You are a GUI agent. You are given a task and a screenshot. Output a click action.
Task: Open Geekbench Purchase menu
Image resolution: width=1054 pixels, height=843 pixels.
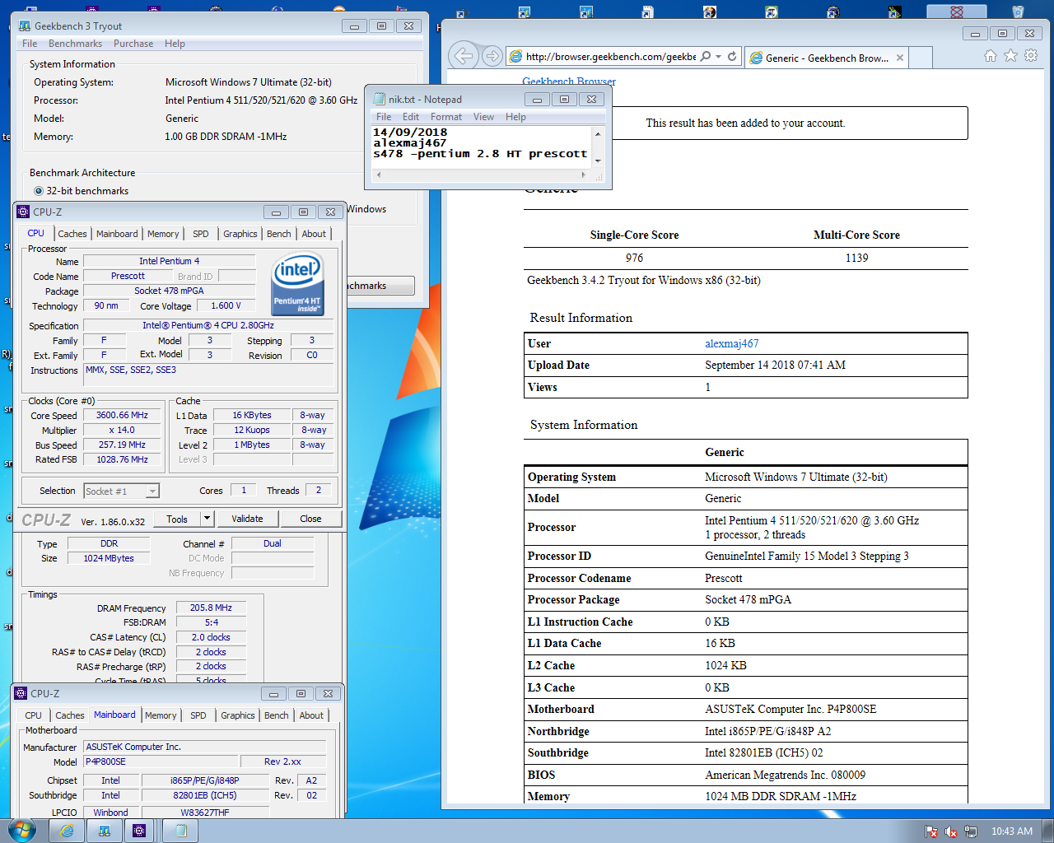tap(133, 44)
